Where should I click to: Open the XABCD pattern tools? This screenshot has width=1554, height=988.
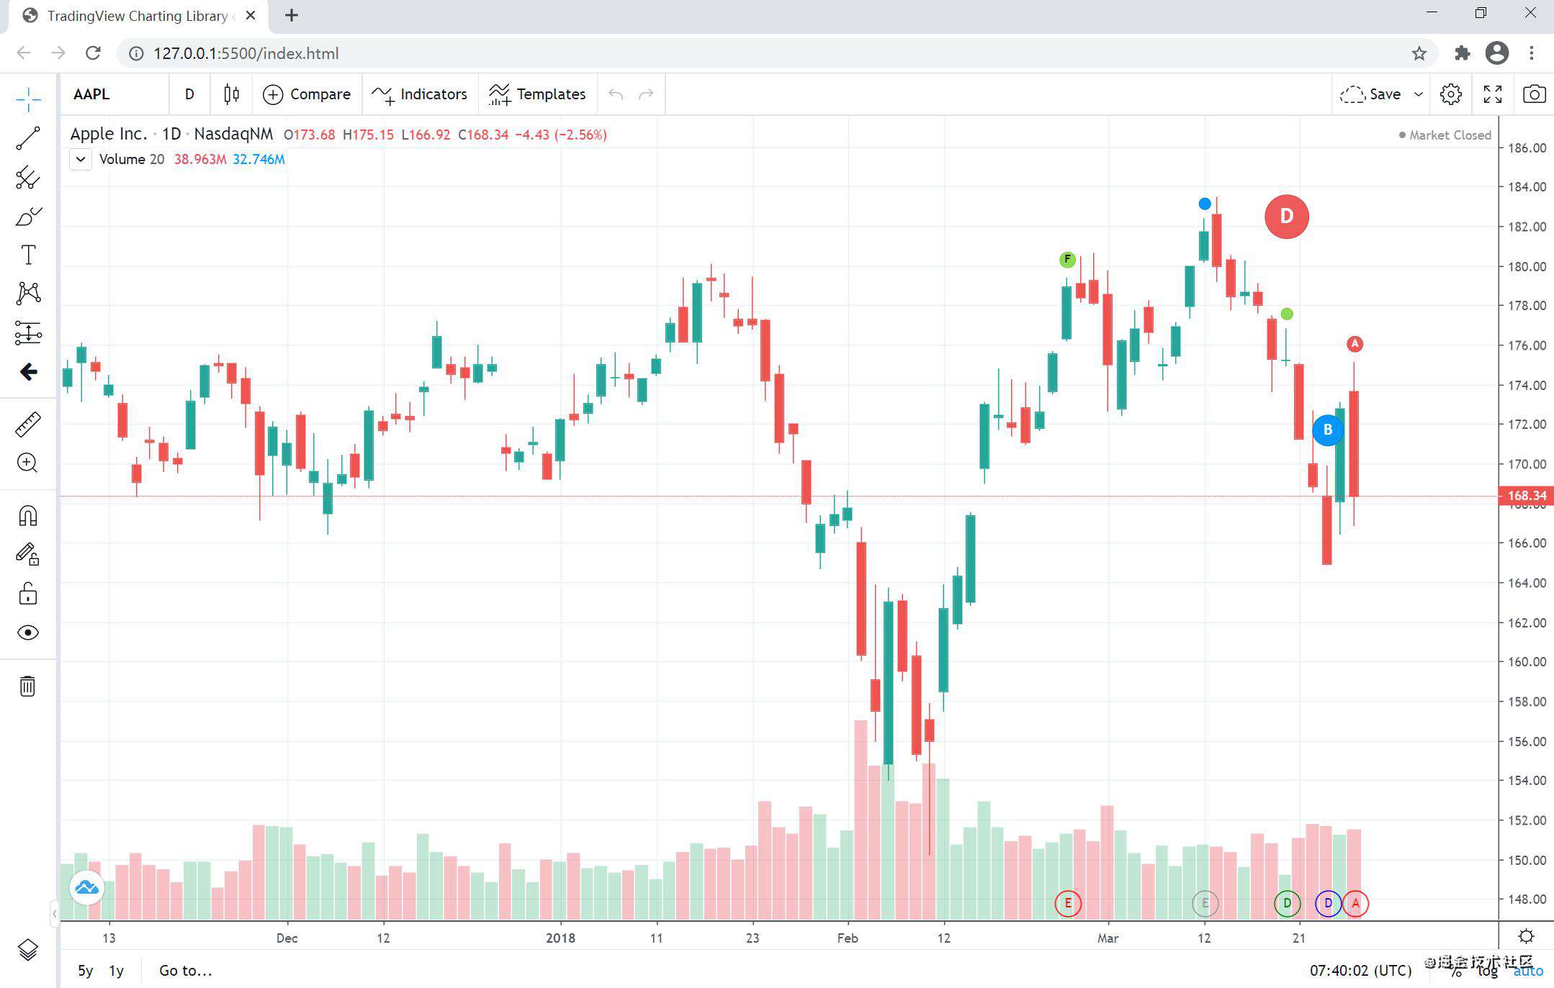(28, 293)
